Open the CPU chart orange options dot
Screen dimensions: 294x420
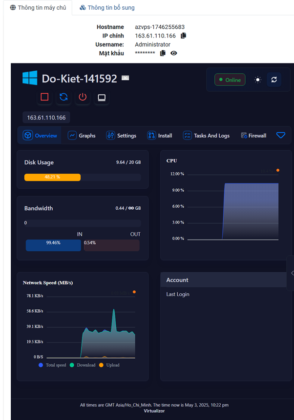click(278, 170)
